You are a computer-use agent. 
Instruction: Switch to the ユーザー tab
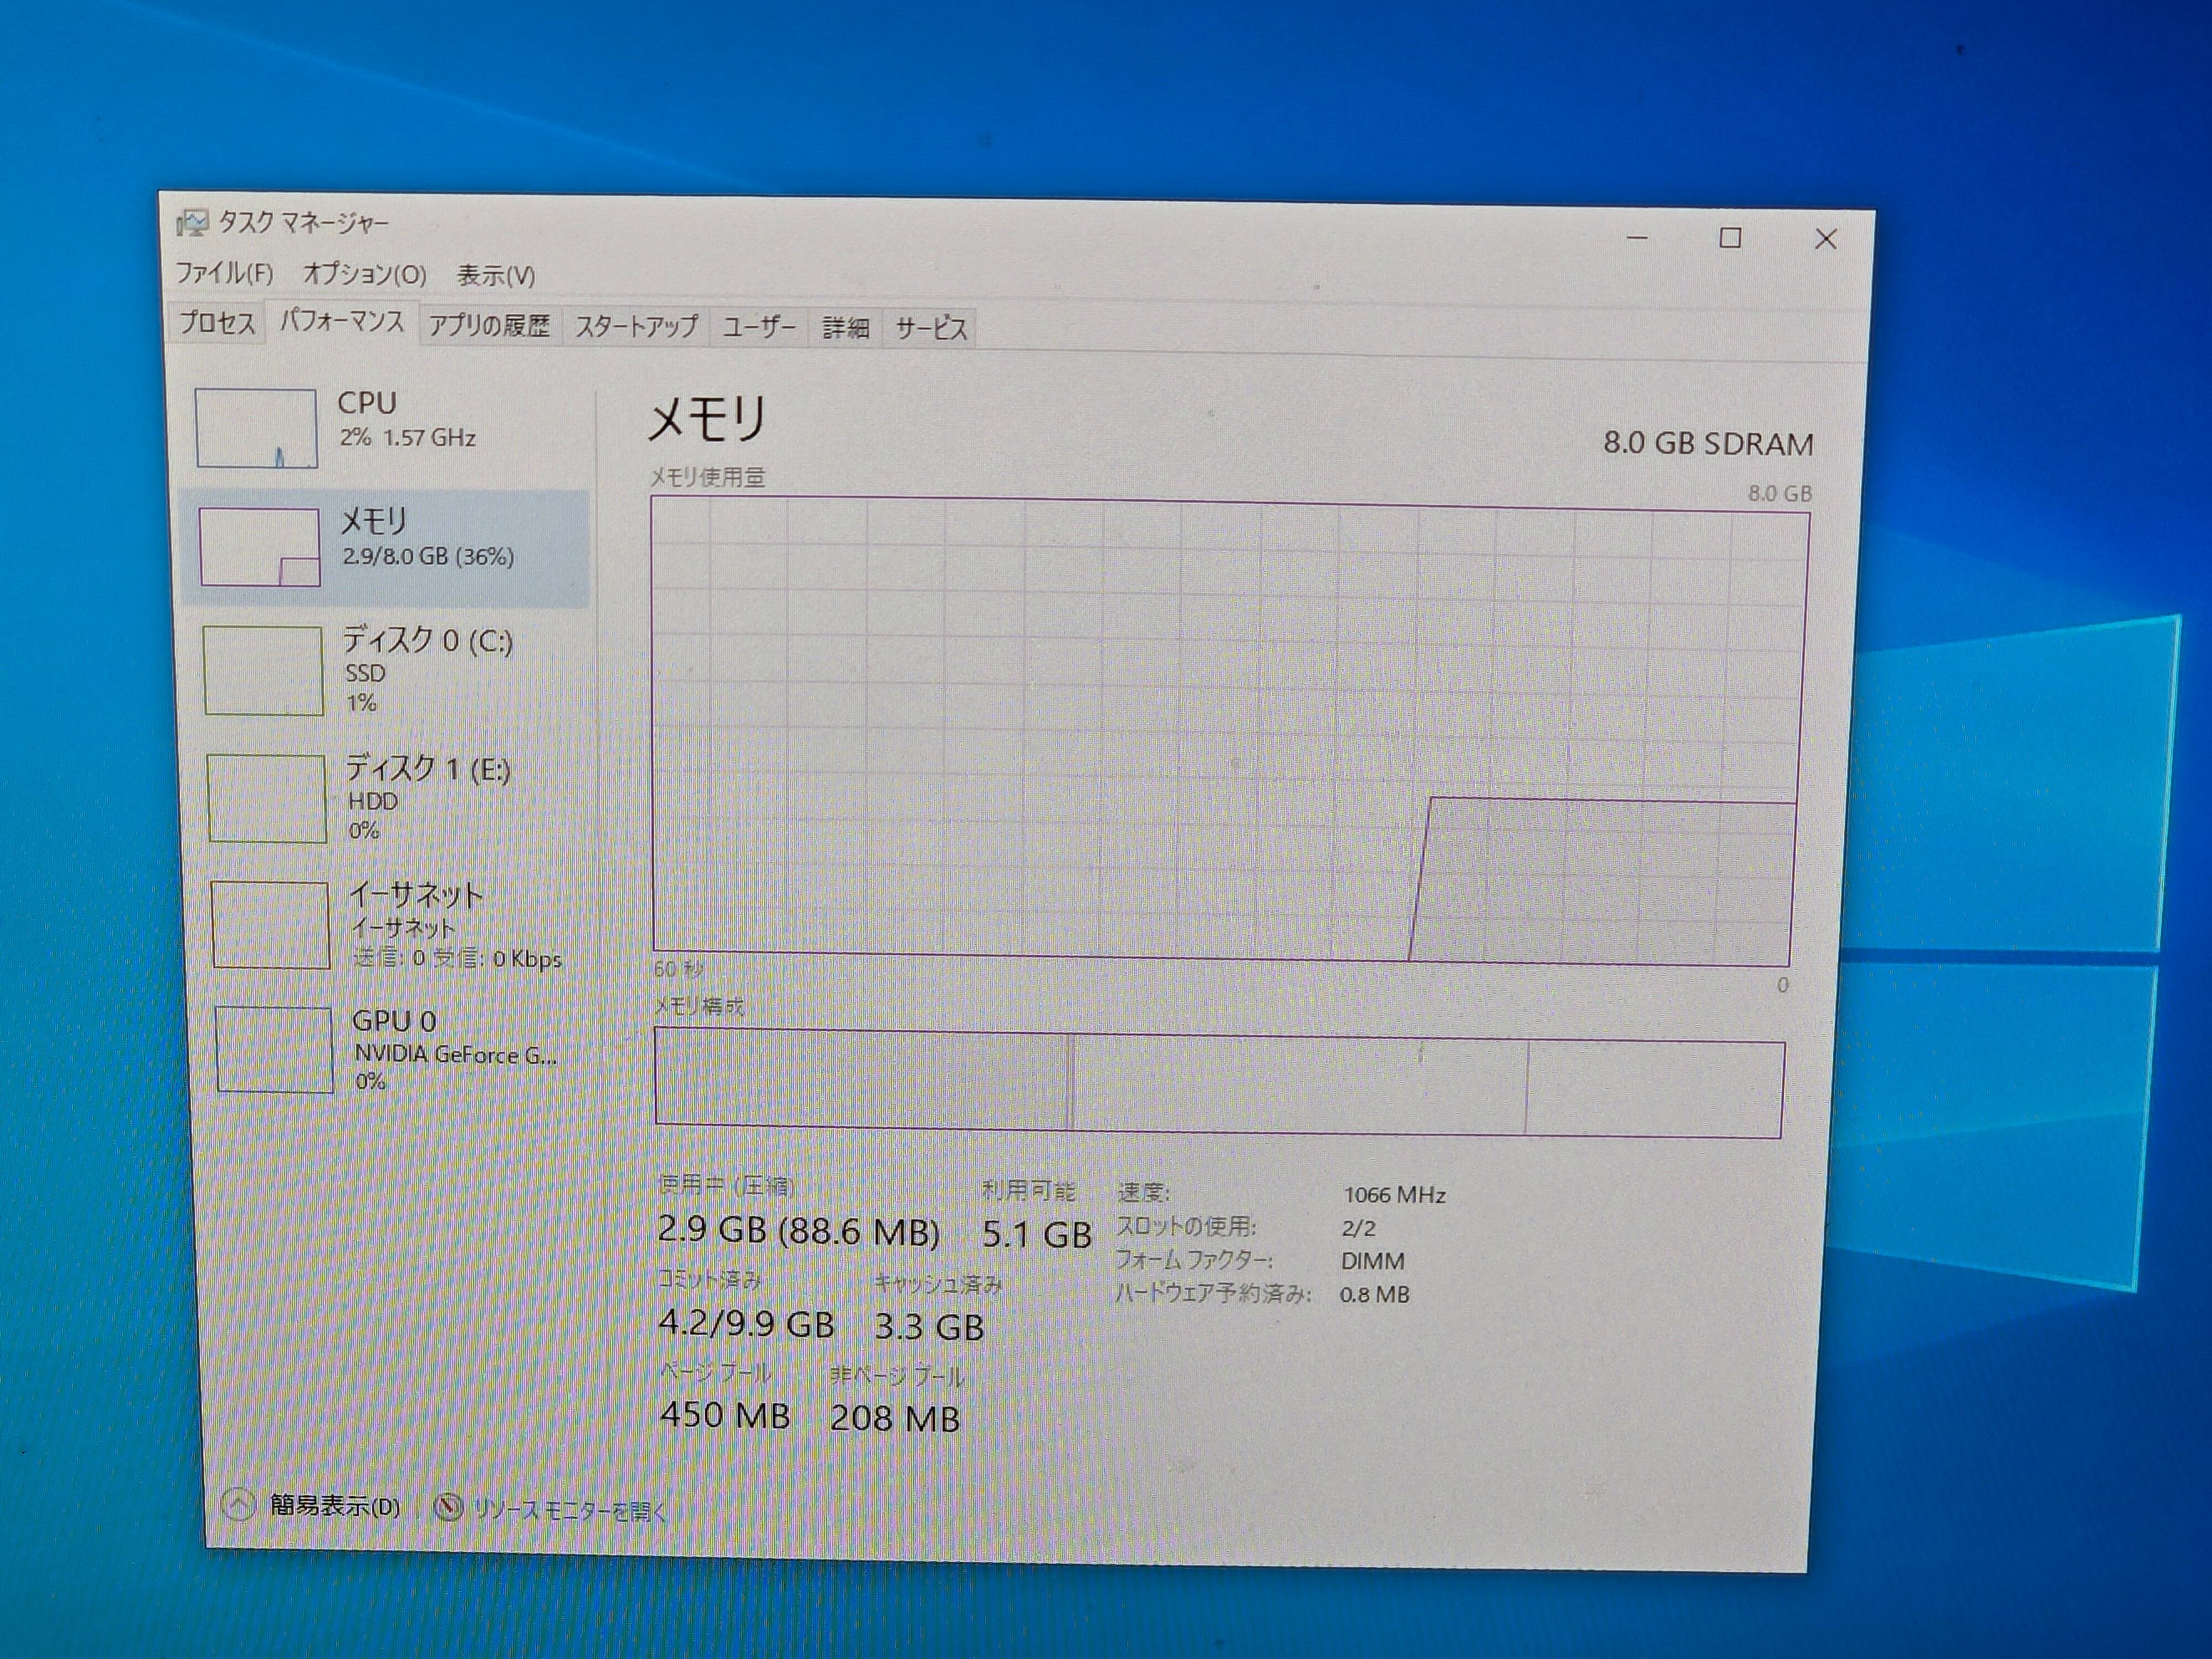759,327
